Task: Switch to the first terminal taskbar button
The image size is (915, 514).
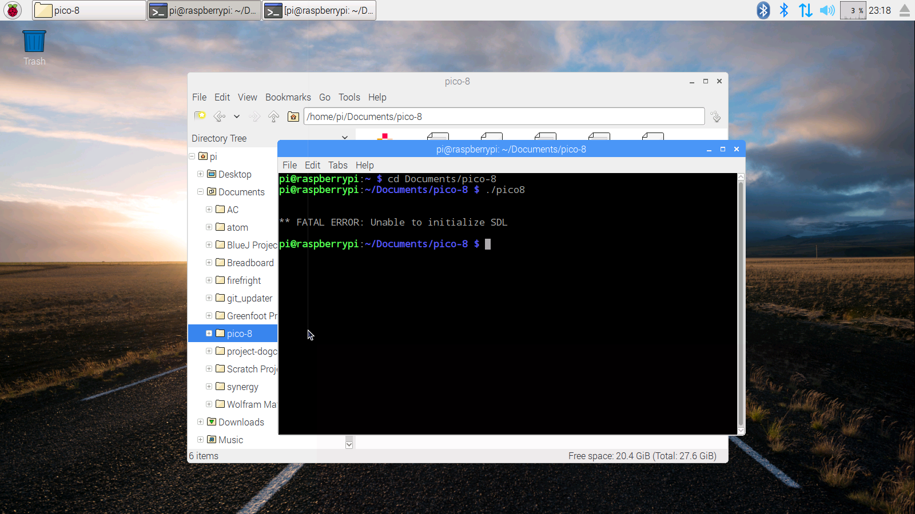Action: 204,10
